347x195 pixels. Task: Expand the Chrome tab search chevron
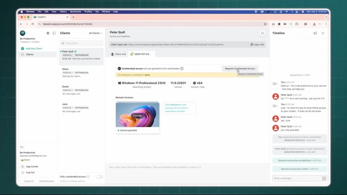click(x=326, y=17)
